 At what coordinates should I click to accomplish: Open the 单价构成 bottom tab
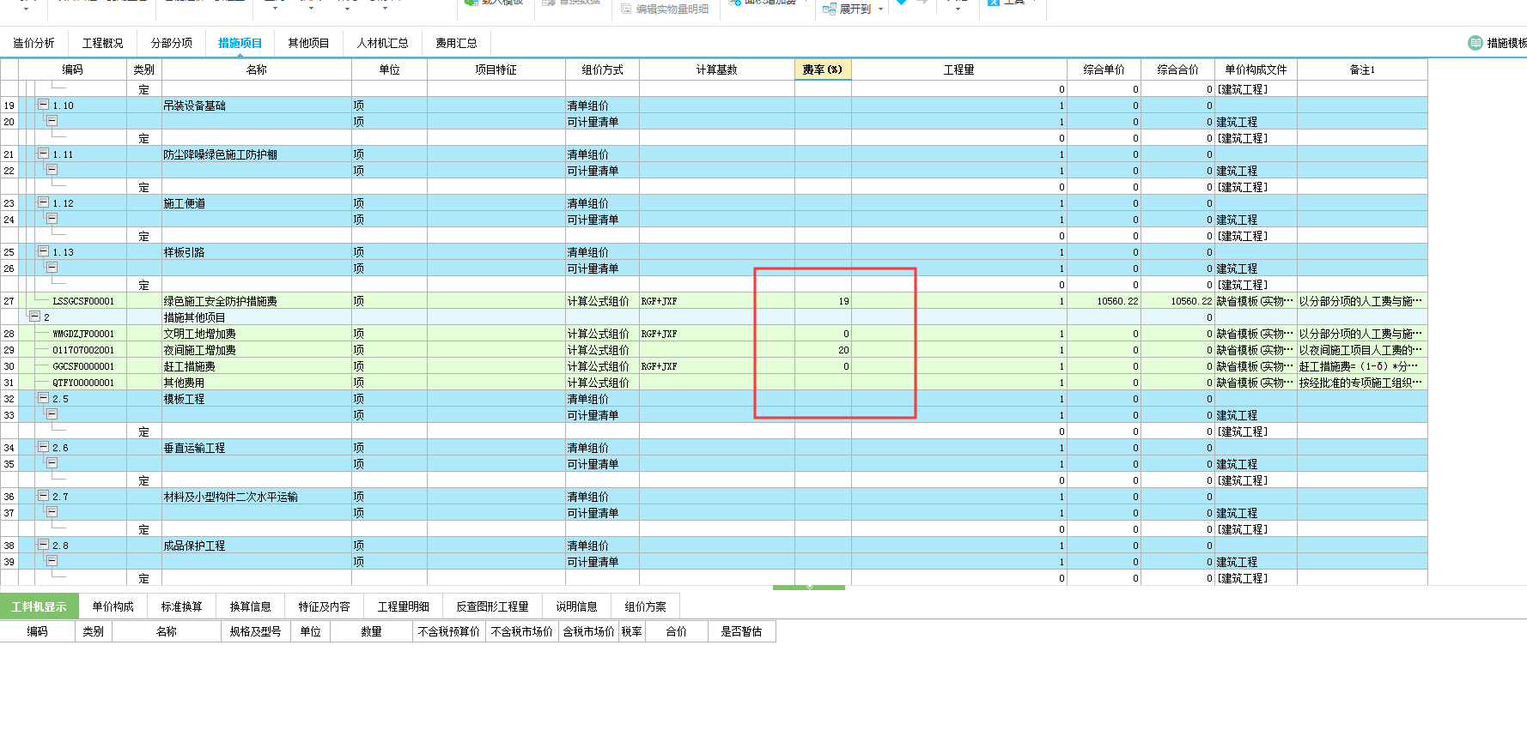pos(113,606)
